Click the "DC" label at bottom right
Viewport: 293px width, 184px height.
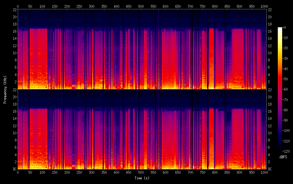click(270, 169)
